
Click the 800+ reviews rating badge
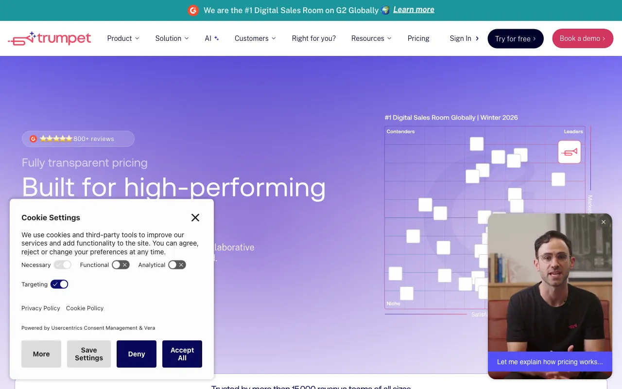(x=78, y=139)
